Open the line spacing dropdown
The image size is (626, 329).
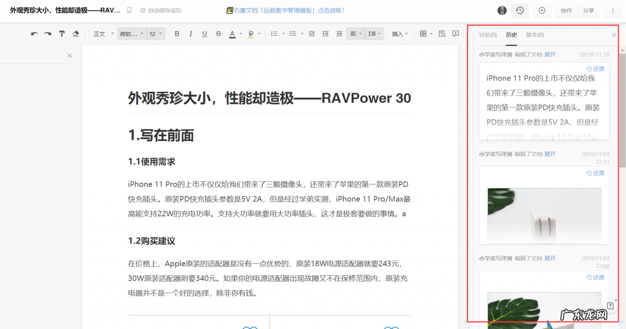coord(373,33)
